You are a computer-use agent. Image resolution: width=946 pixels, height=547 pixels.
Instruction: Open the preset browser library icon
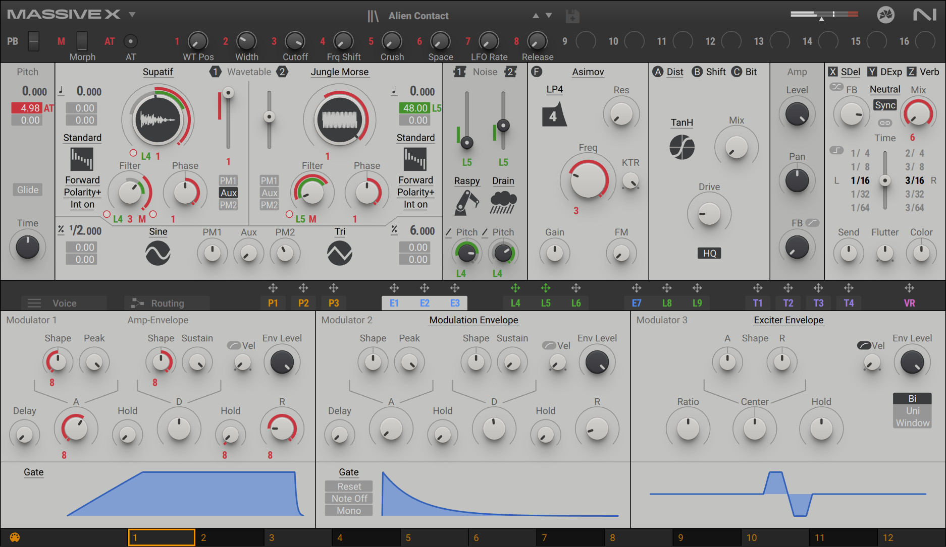pyautogui.click(x=373, y=16)
